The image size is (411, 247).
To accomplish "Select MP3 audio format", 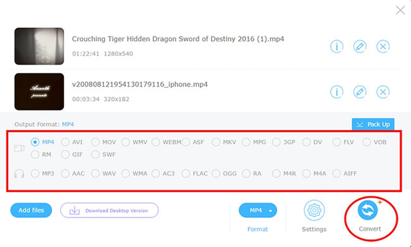I will click(35, 174).
